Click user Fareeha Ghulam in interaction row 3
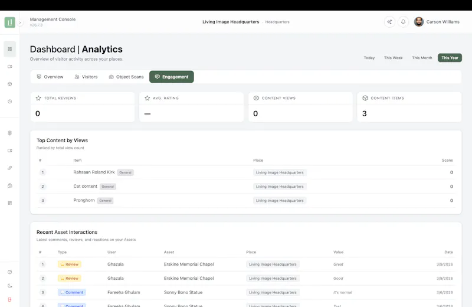The height and width of the screenshot is (307, 472). pos(124,292)
